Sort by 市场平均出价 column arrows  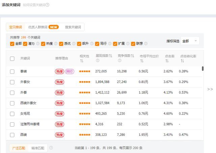coord(142,61)
